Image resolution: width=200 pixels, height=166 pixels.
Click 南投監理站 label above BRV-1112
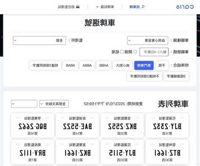click(32, 145)
